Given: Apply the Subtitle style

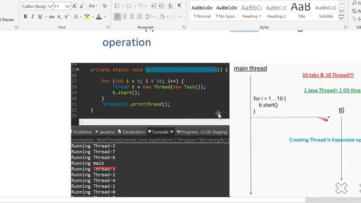Looking at the screenshot, I should click(326, 11).
